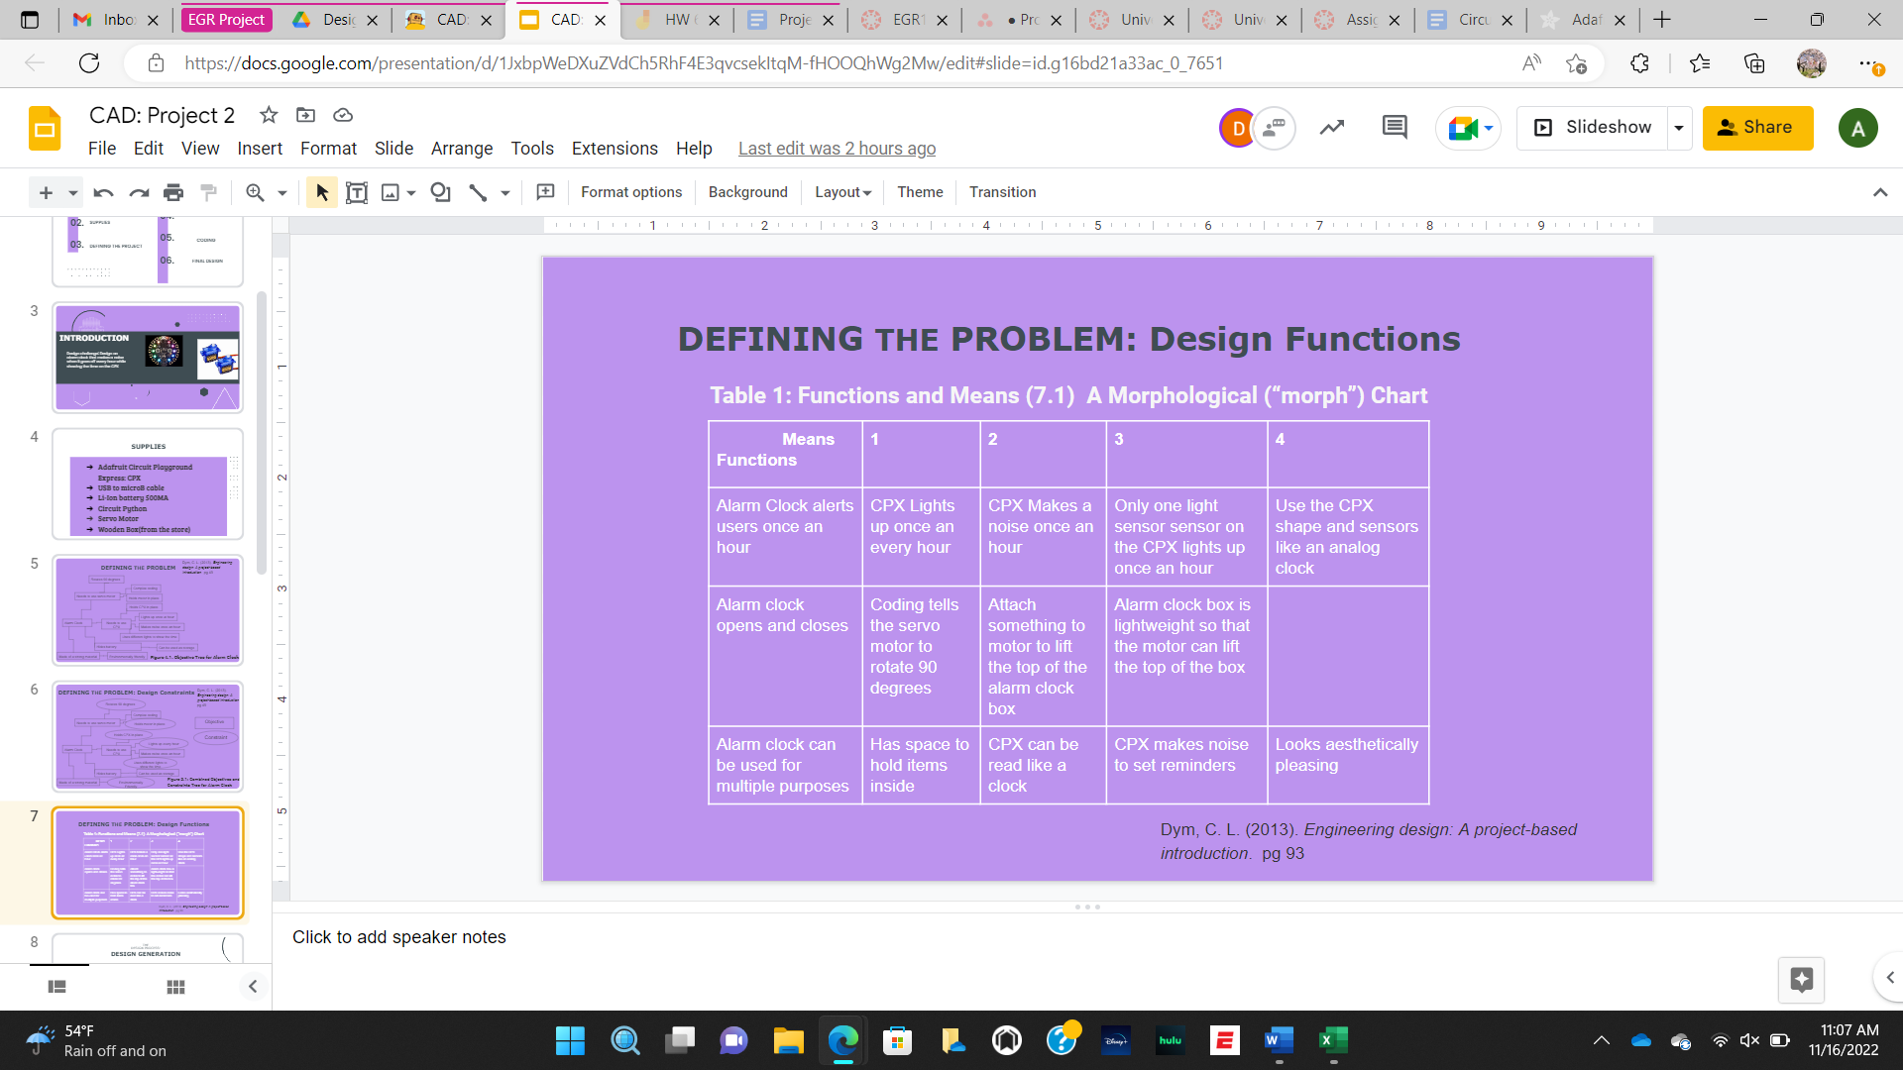The height and width of the screenshot is (1070, 1903).
Task: Redo the last edit
Action: point(139,191)
